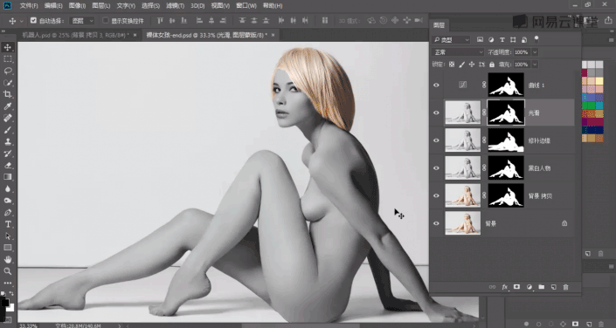Select the Crop tool

click(x=8, y=94)
